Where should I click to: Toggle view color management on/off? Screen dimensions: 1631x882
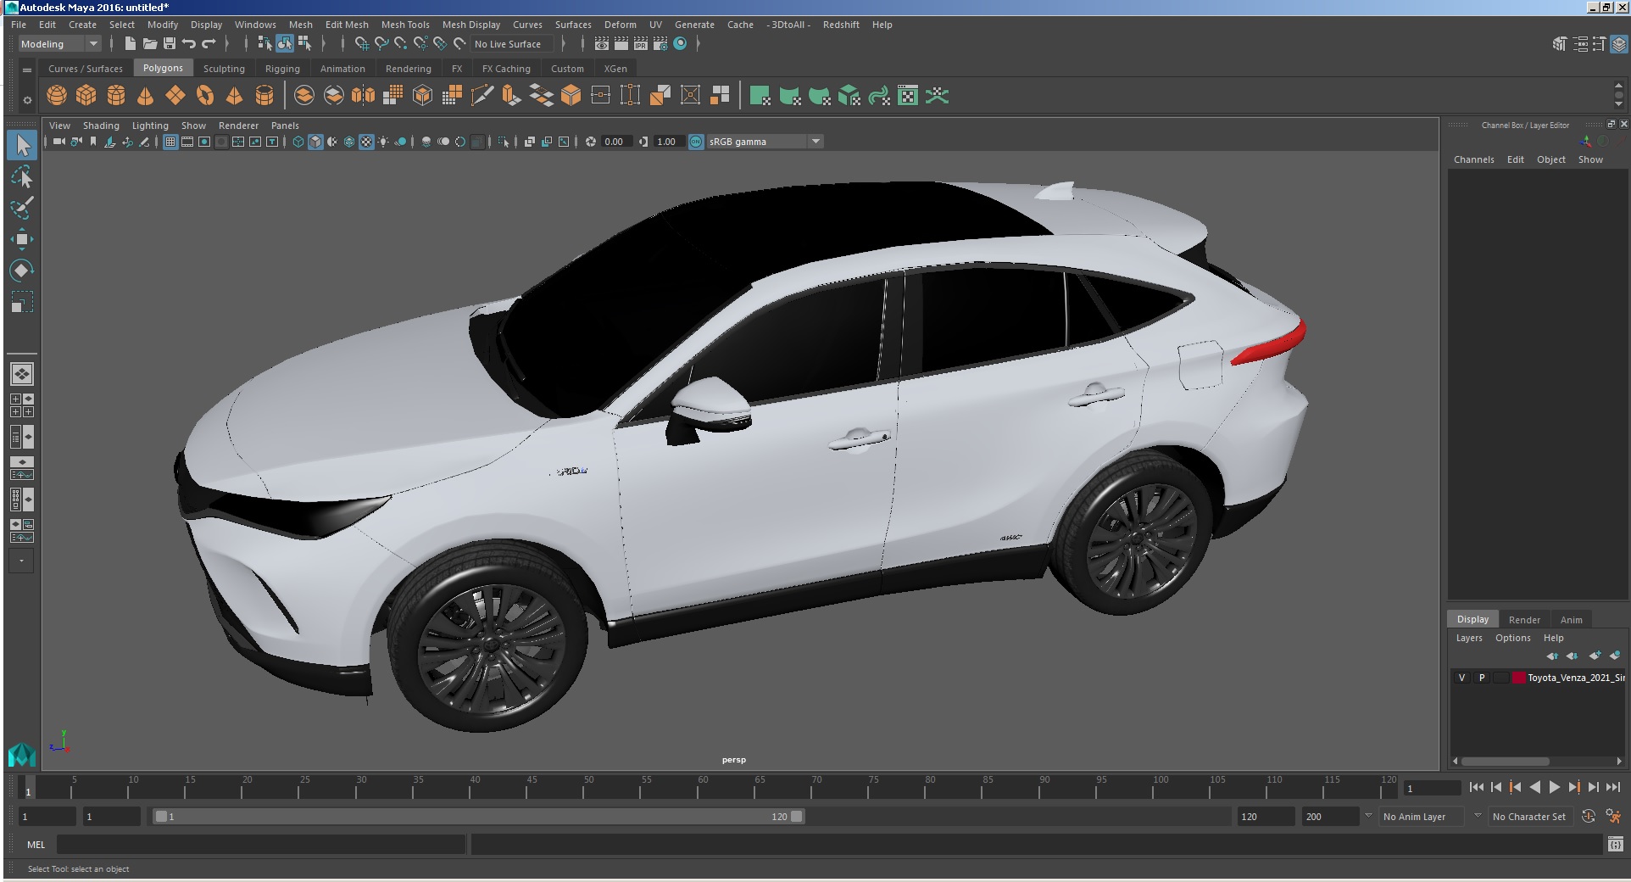[696, 142]
